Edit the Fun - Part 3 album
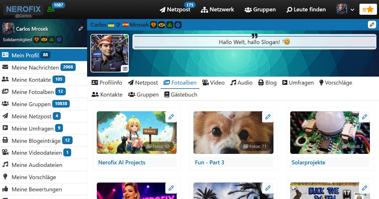379x199 pixels. (x=268, y=117)
